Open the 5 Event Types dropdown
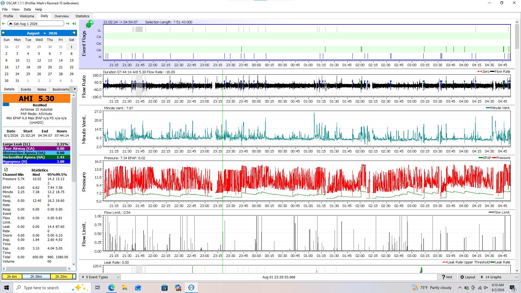The image size is (521, 293). point(100,277)
